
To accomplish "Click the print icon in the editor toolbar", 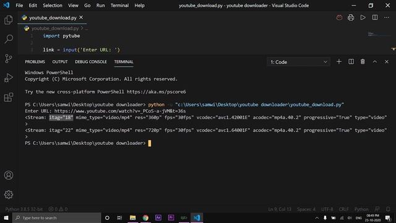I will click(351, 17).
